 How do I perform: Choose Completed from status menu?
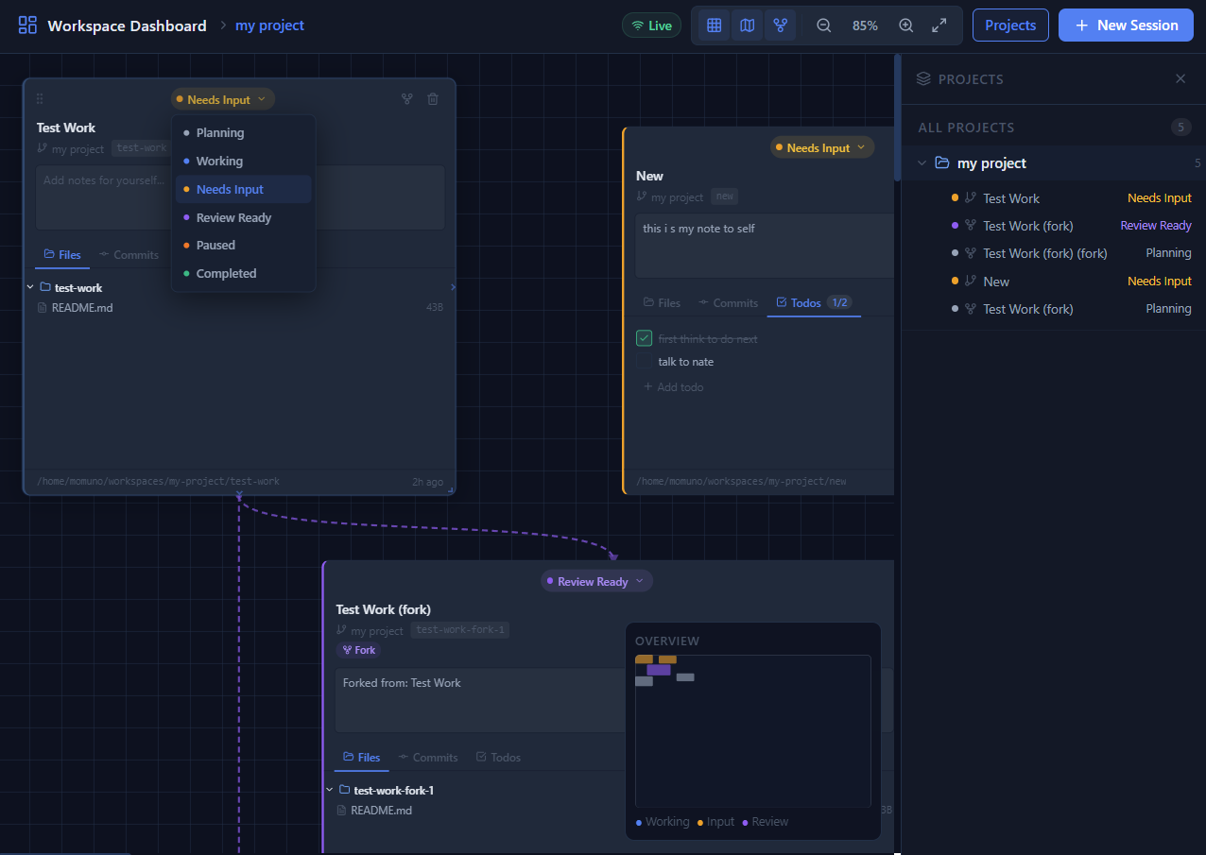tap(243, 273)
